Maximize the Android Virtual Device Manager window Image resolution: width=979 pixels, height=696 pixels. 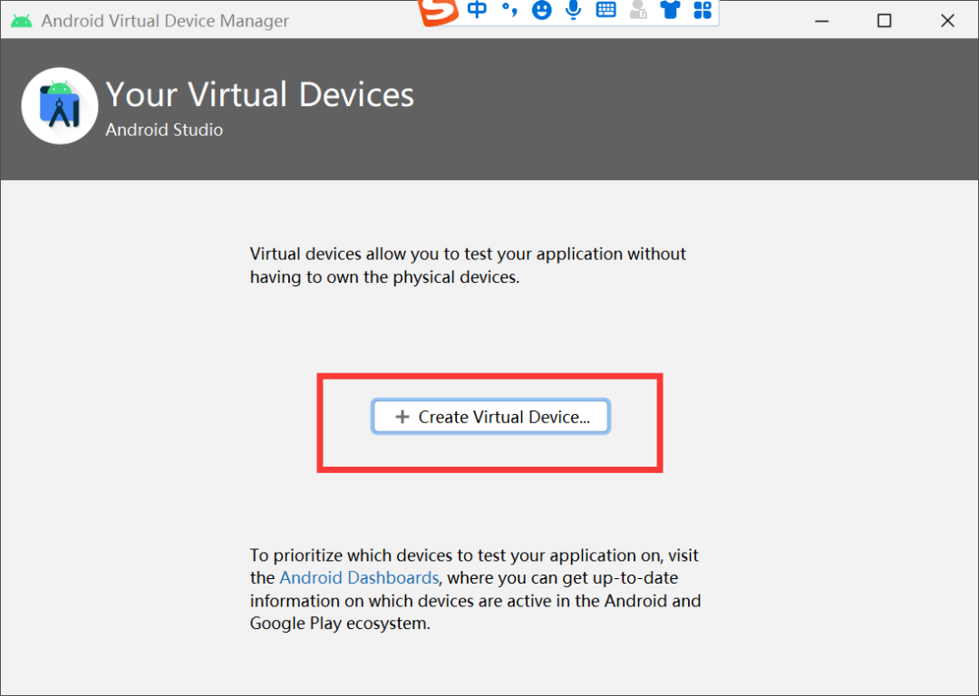point(884,21)
